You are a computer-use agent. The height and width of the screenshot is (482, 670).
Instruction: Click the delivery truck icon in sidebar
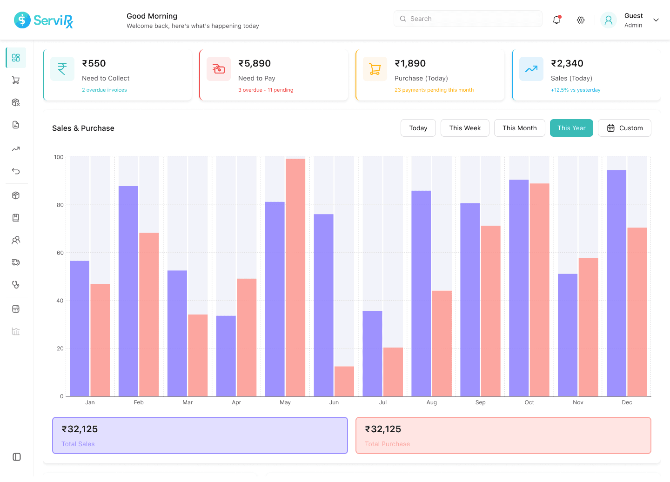16,262
